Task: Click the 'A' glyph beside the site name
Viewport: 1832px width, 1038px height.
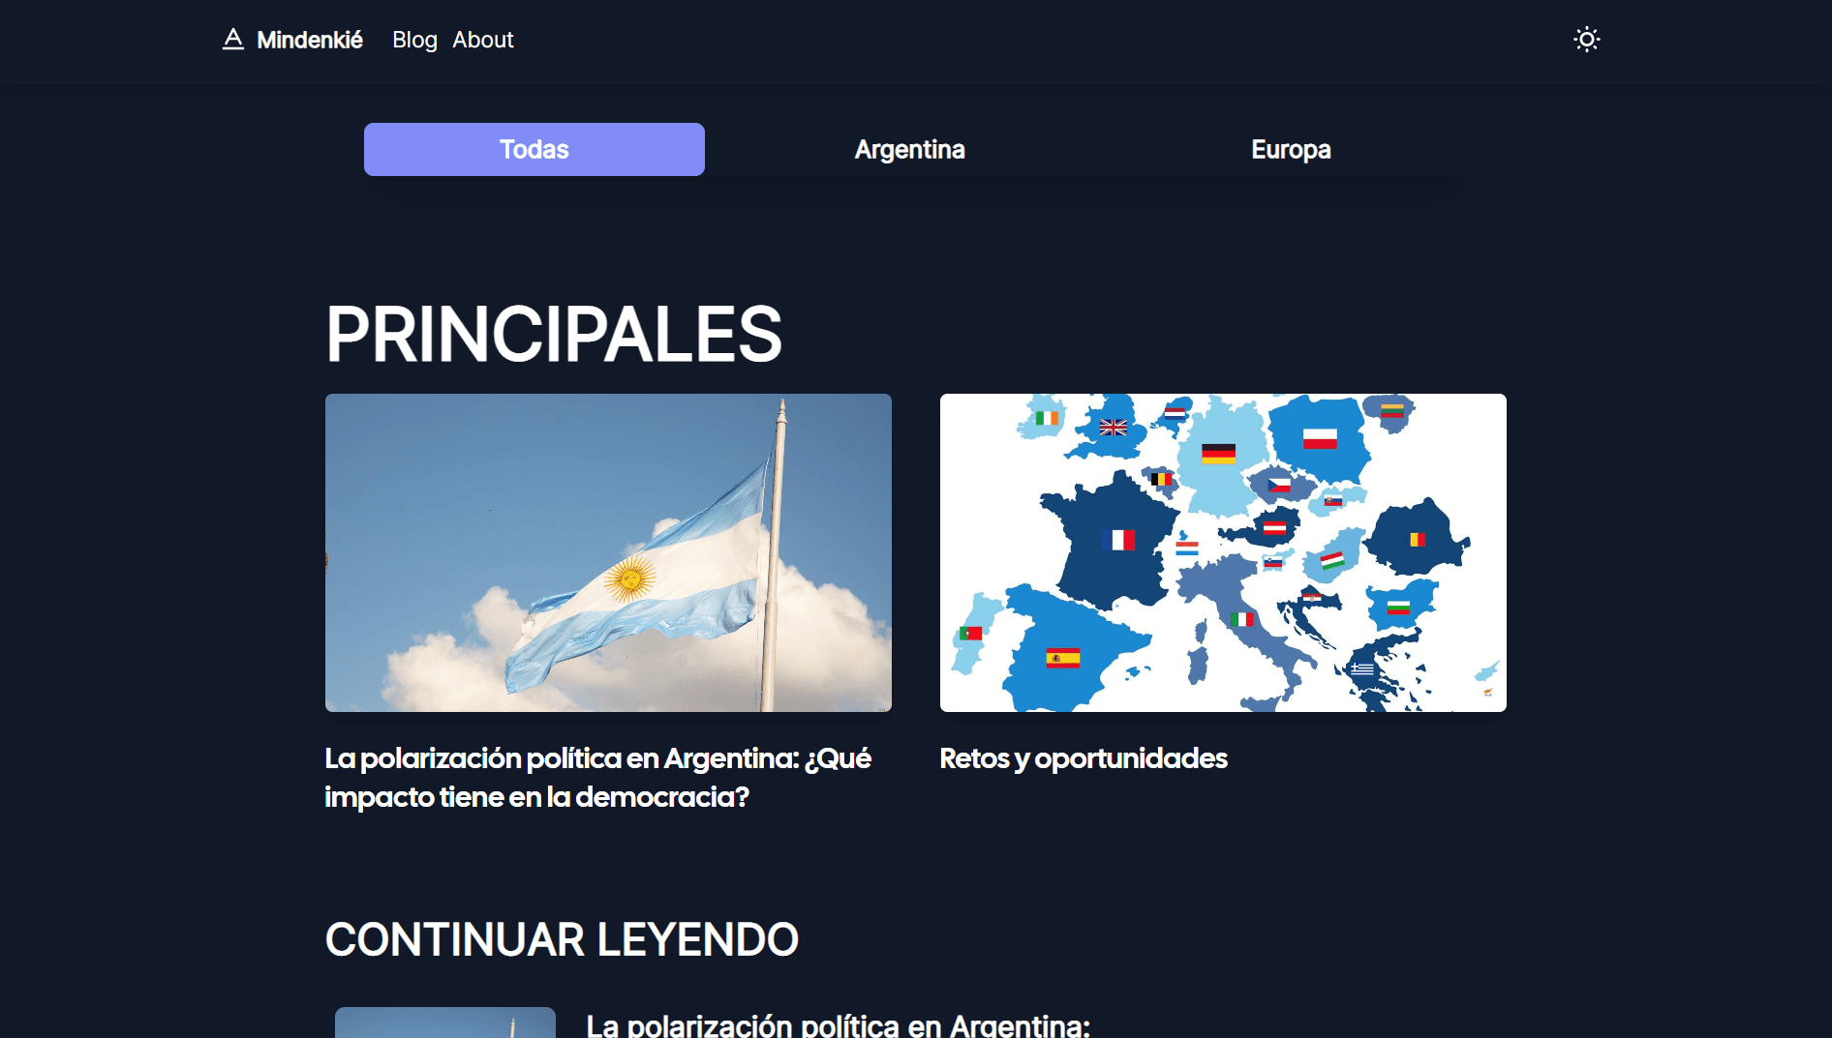Action: click(x=232, y=39)
